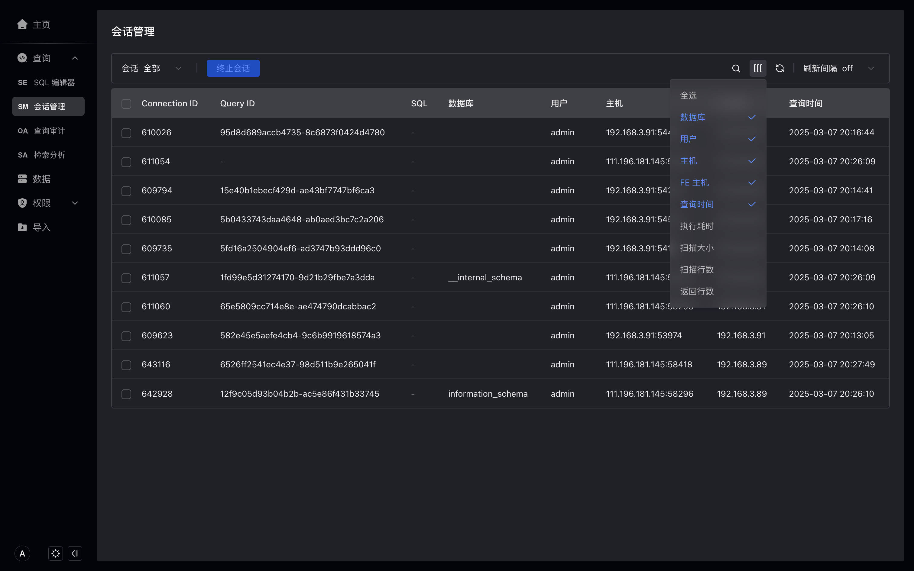Click the permissions shield icon
Viewport: 914px width, 571px height.
[x=22, y=203]
